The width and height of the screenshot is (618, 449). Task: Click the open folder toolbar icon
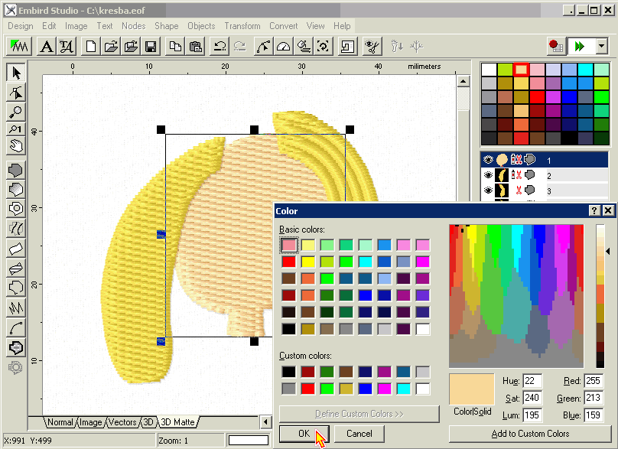pos(111,47)
